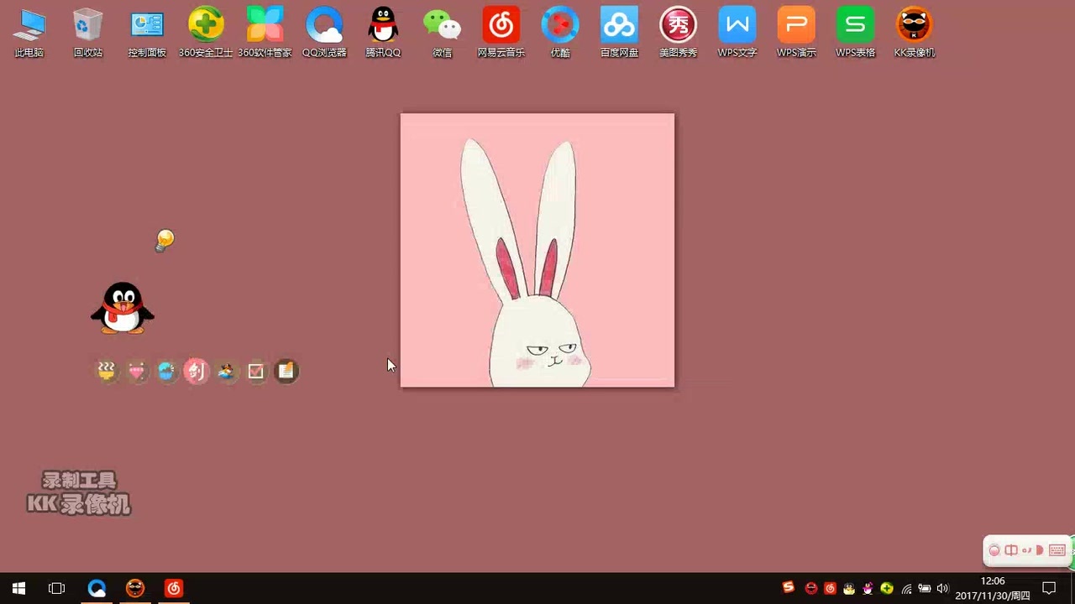Toggle half-moon full/half width IME button

1040,550
